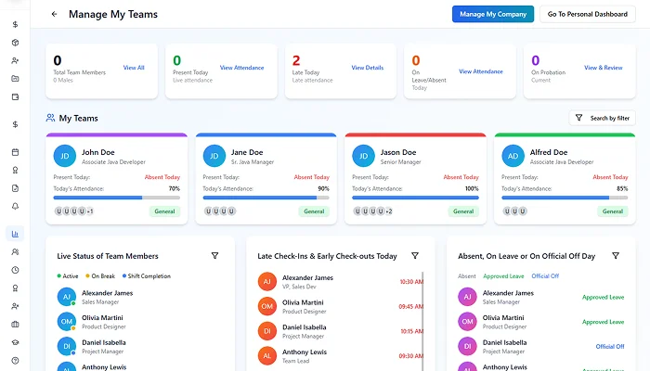Switch to the Approved Leave tab

503,275
